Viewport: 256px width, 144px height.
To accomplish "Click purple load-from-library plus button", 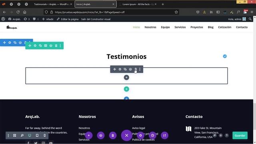I will coord(89,135).
